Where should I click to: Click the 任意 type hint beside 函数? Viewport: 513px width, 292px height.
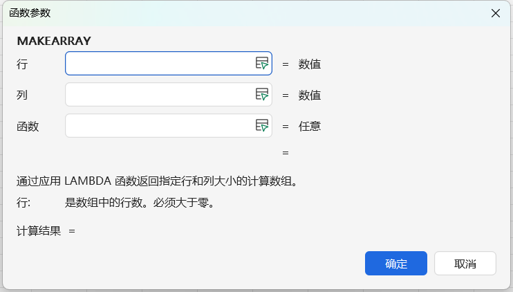point(309,126)
